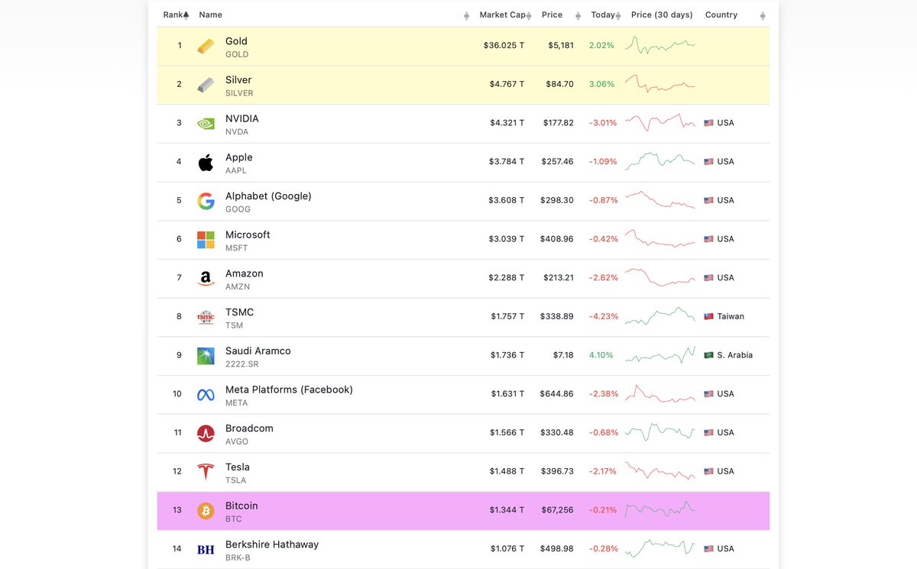Sort table by Rank column
Viewport: 917px width, 569px height.
pyautogui.click(x=176, y=15)
